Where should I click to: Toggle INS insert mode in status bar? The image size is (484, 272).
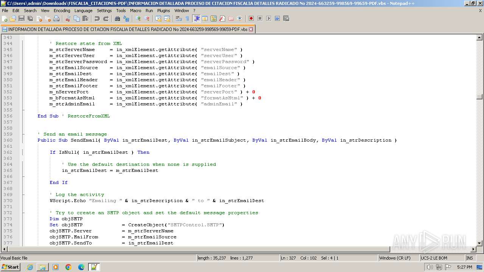click(470, 258)
